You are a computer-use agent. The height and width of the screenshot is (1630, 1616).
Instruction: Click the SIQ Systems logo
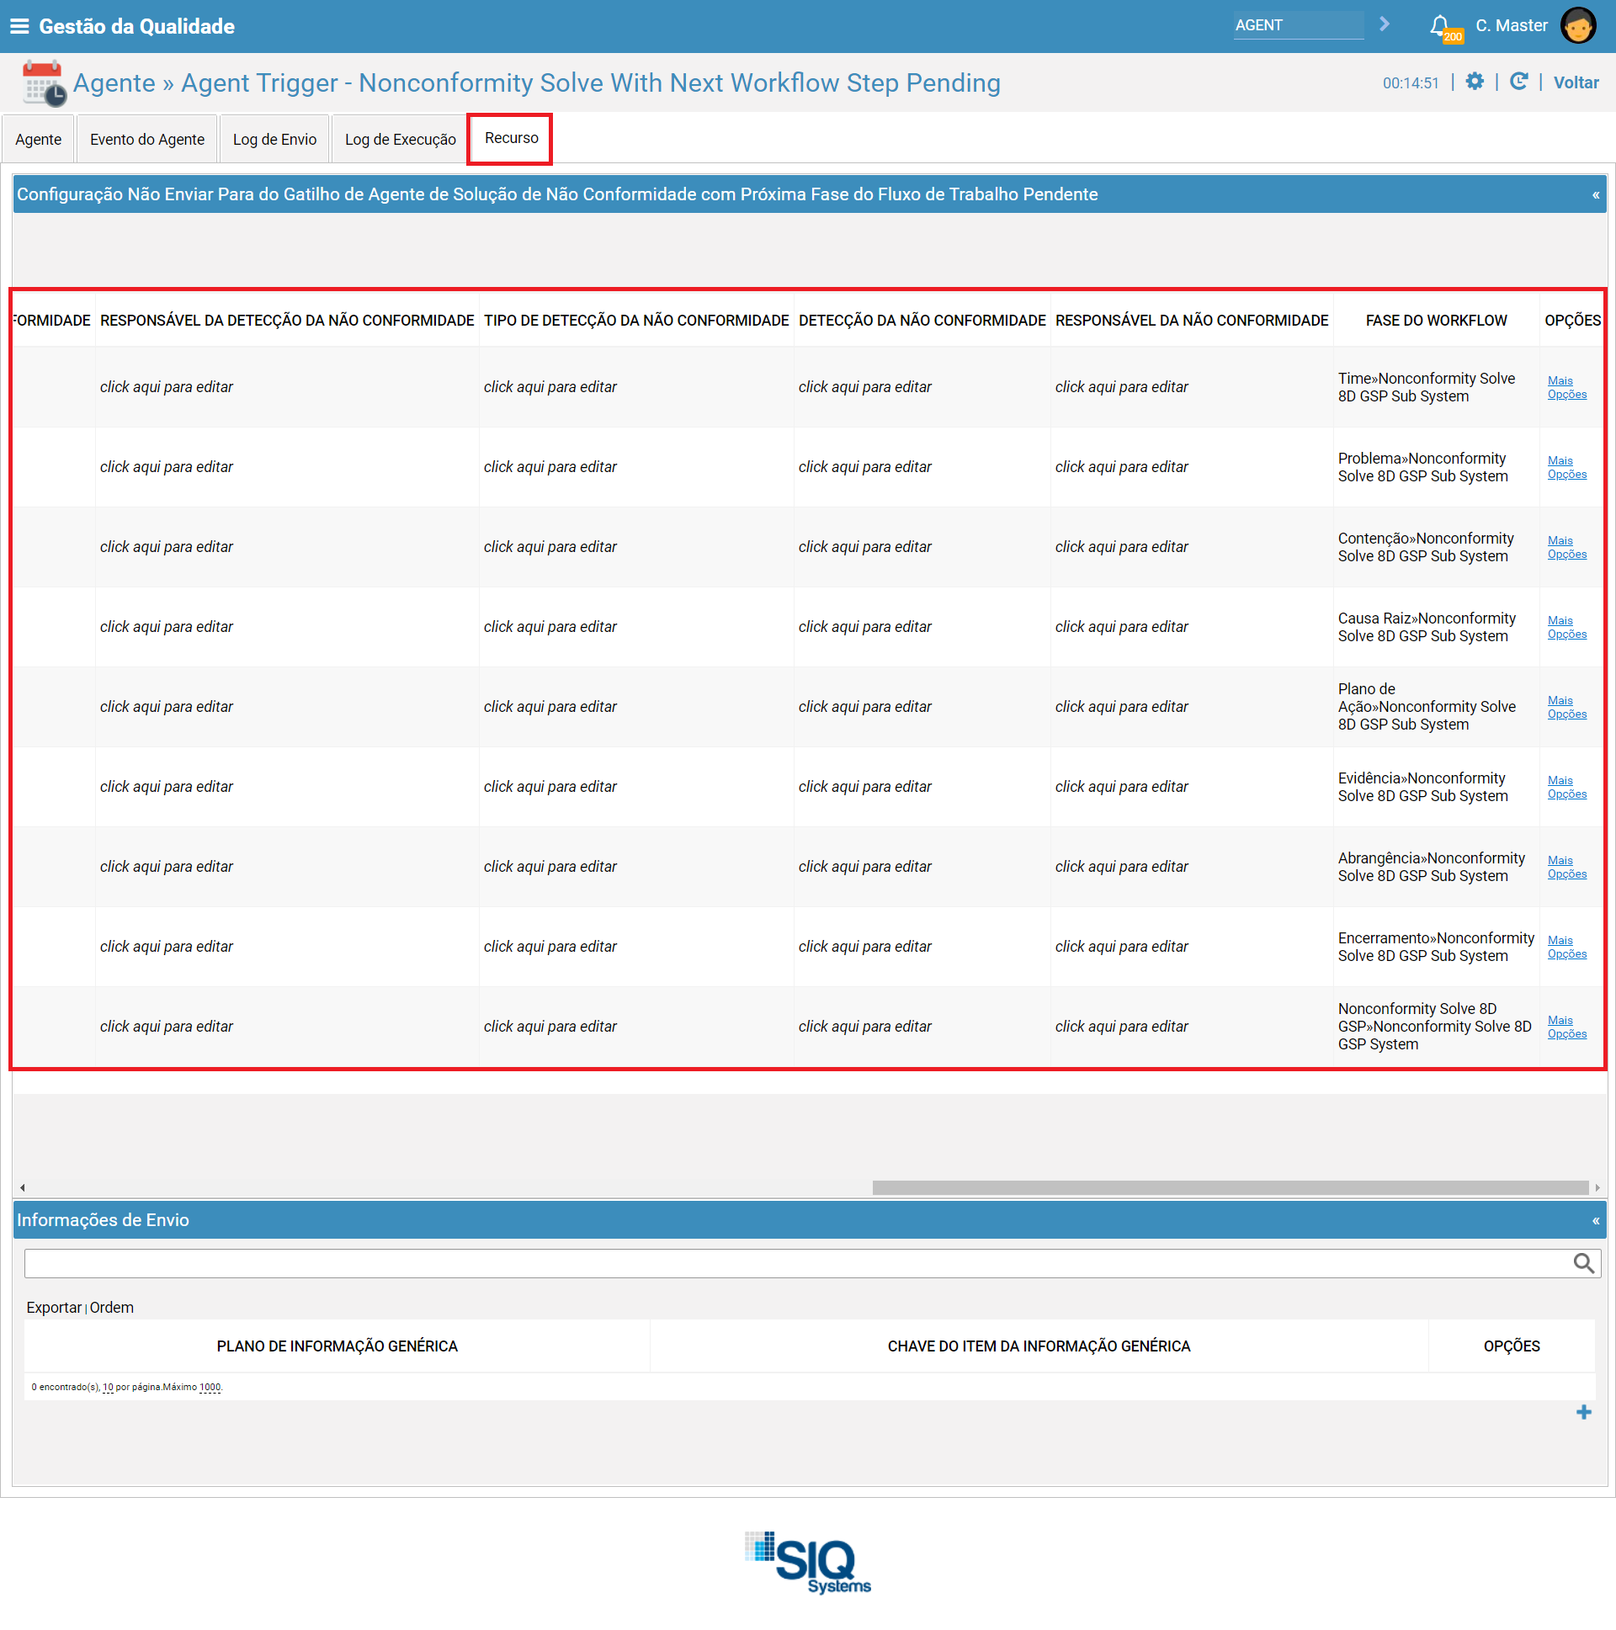pyautogui.click(x=807, y=1562)
